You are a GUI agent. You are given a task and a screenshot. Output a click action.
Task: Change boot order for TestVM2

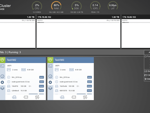37,97
